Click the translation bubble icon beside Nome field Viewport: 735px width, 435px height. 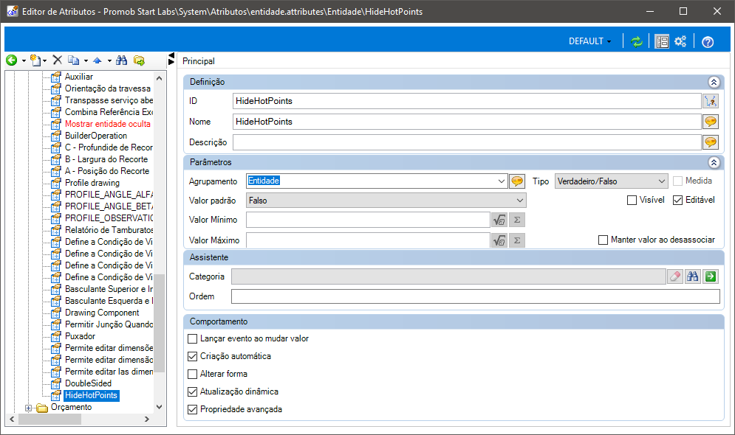click(x=711, y=122)
